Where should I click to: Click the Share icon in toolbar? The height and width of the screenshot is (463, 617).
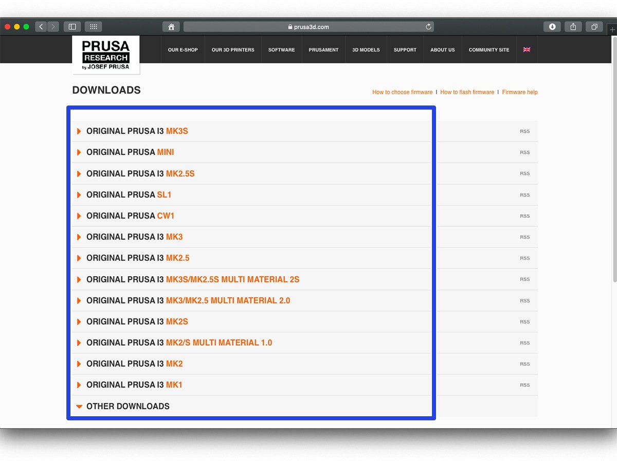coord(573,27)
